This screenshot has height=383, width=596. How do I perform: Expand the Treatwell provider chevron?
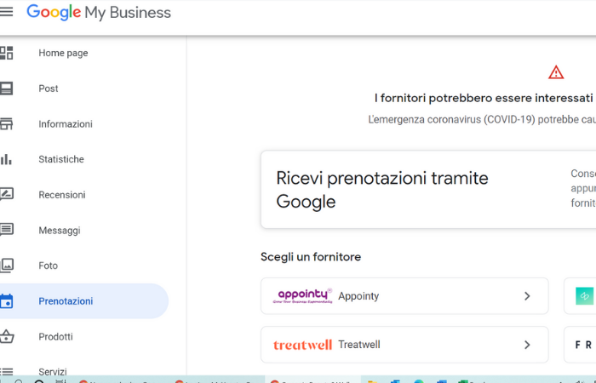(x=527, y=345)
